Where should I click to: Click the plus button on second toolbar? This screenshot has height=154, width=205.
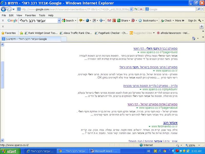point(202,27)
